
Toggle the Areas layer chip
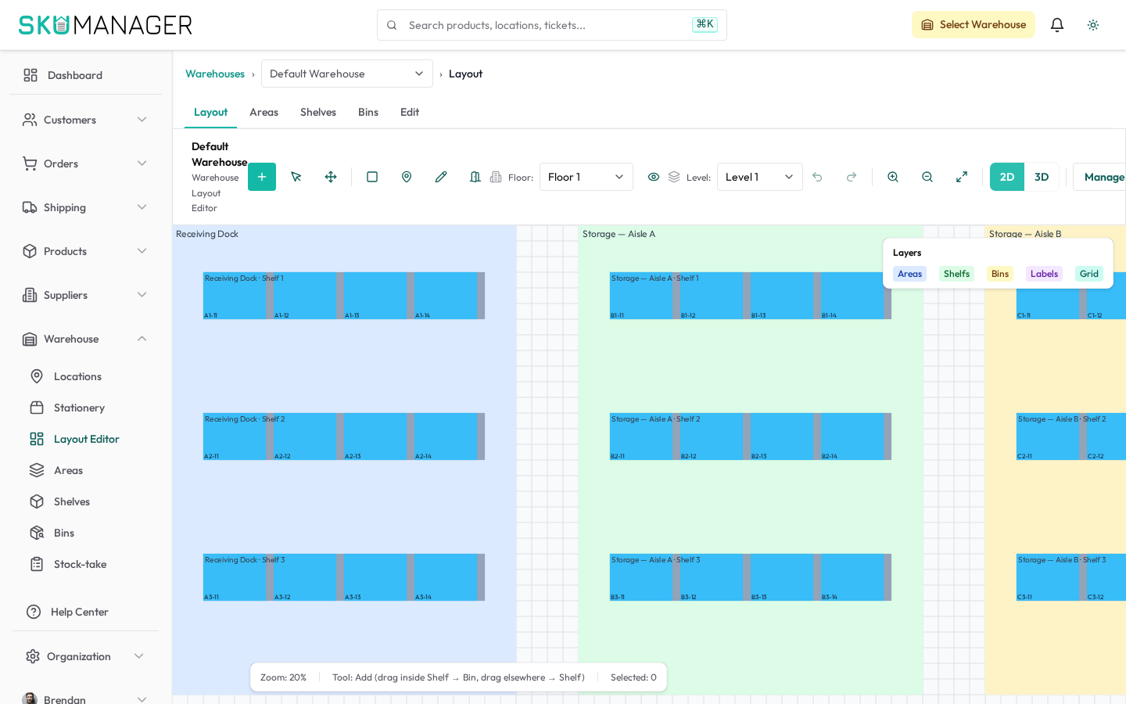click(909, 274)
